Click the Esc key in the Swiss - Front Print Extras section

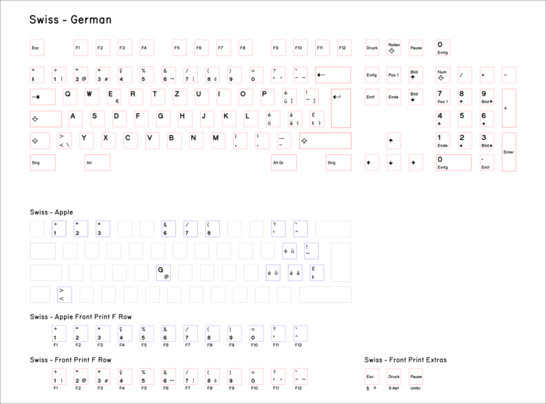[372, 377]
